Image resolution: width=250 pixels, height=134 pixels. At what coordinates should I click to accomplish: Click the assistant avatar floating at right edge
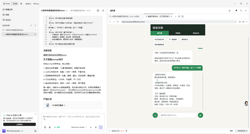pyautogui.click(x=246, y=103)
